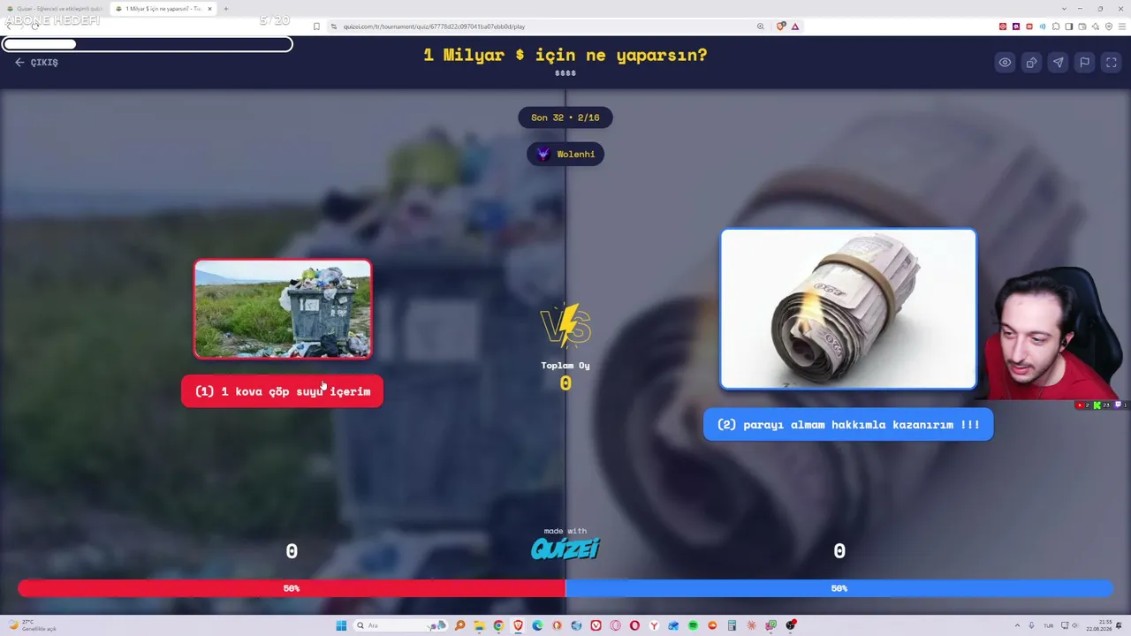Click the zoom magnifier icon in address bar

click(761, 26)
